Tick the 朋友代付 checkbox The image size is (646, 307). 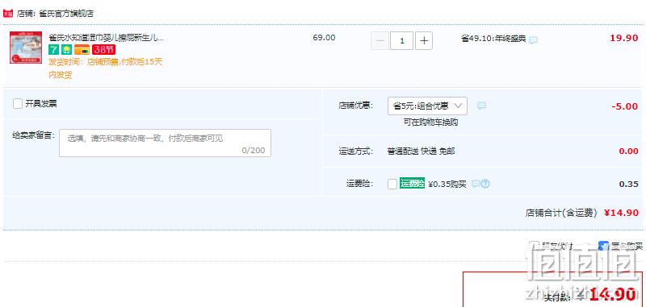(534, 247)
